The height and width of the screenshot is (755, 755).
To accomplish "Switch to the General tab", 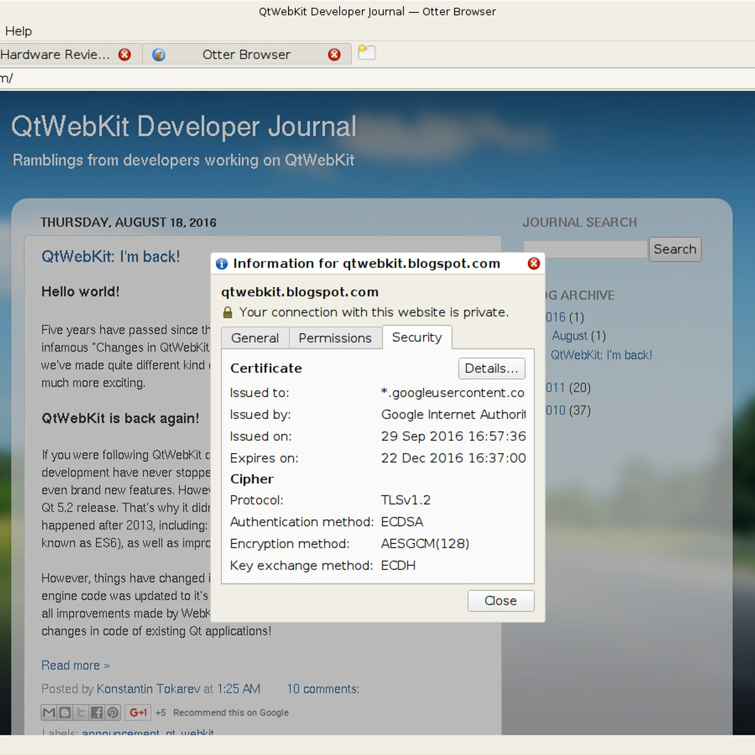I will click(x=255, y=338).
